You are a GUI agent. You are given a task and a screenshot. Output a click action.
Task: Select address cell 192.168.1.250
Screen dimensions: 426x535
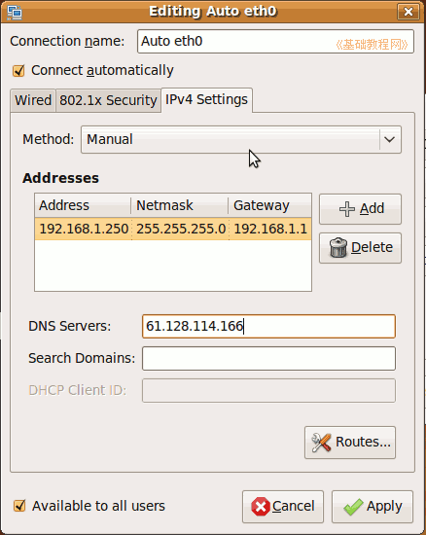pos(84,229)
